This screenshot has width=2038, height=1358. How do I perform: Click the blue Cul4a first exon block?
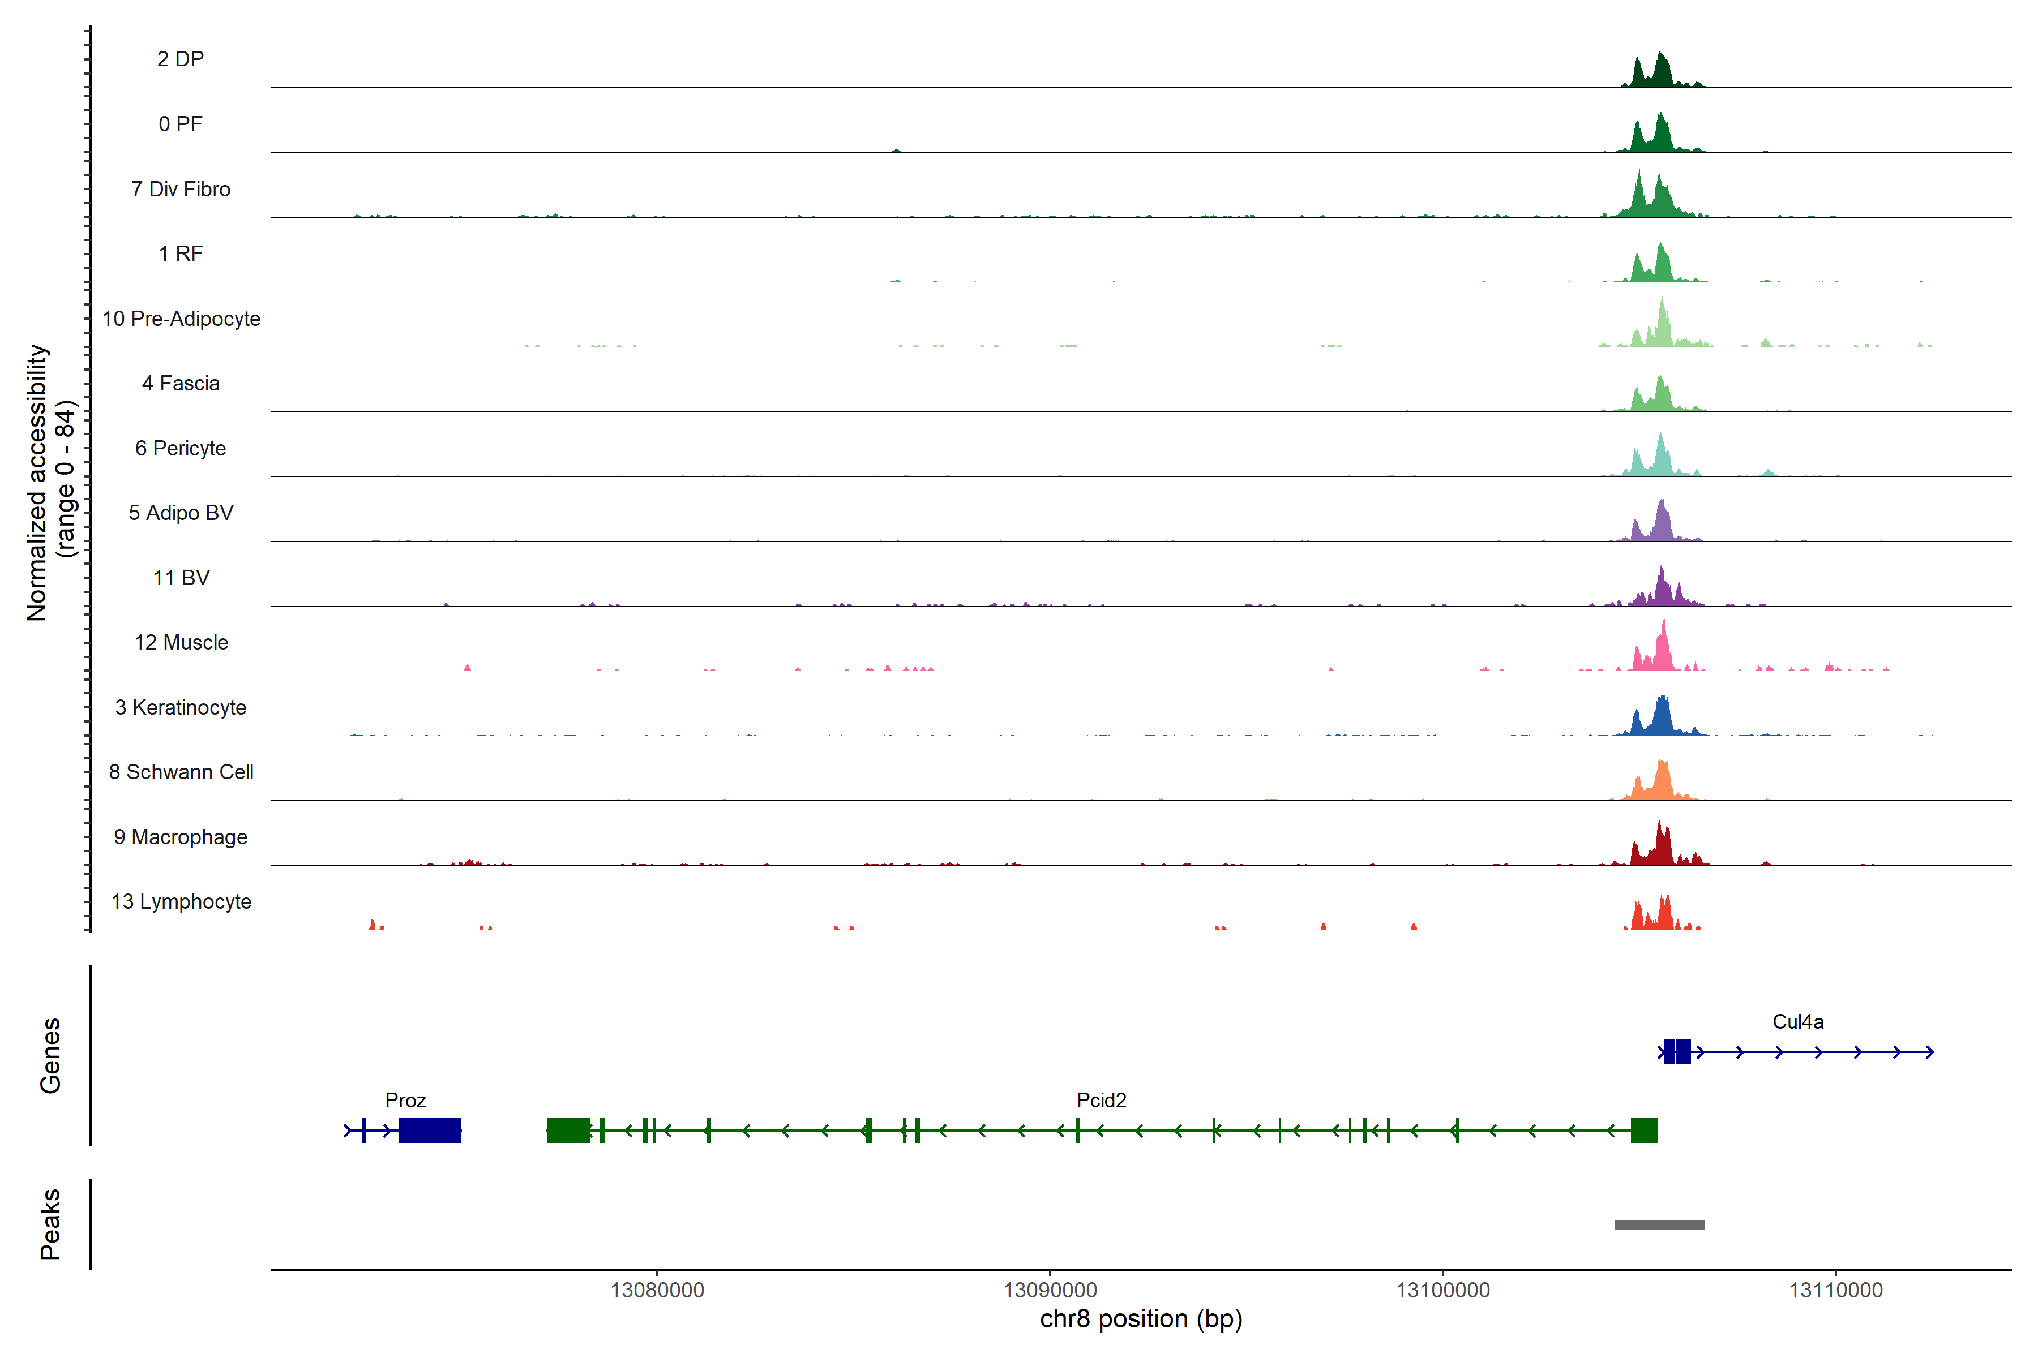pos(1669,1051)
